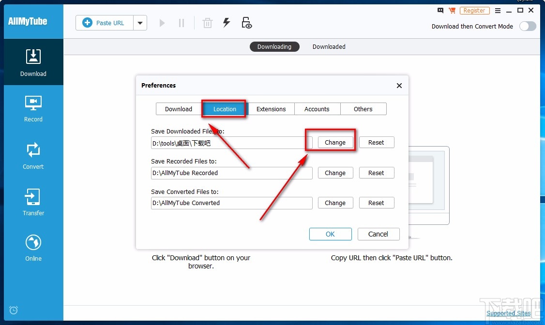Open the Supported Sites link

[x=509, y=313]
